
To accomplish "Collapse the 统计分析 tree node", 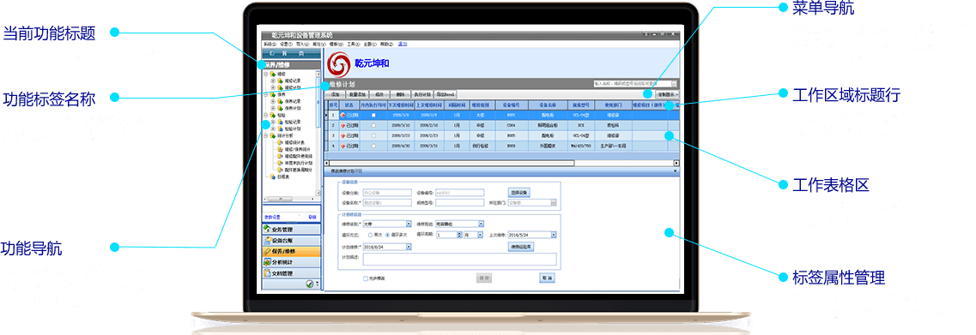I will tap(266, 135).
